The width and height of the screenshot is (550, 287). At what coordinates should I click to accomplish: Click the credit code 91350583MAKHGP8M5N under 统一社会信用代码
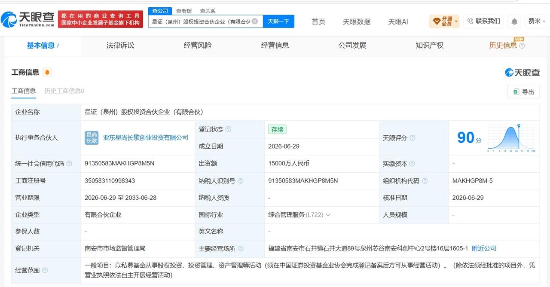click(x=119, y=164)
